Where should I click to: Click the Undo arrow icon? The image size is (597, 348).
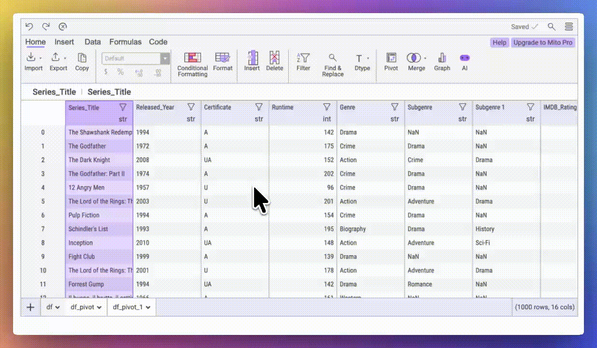click(29, 27)
